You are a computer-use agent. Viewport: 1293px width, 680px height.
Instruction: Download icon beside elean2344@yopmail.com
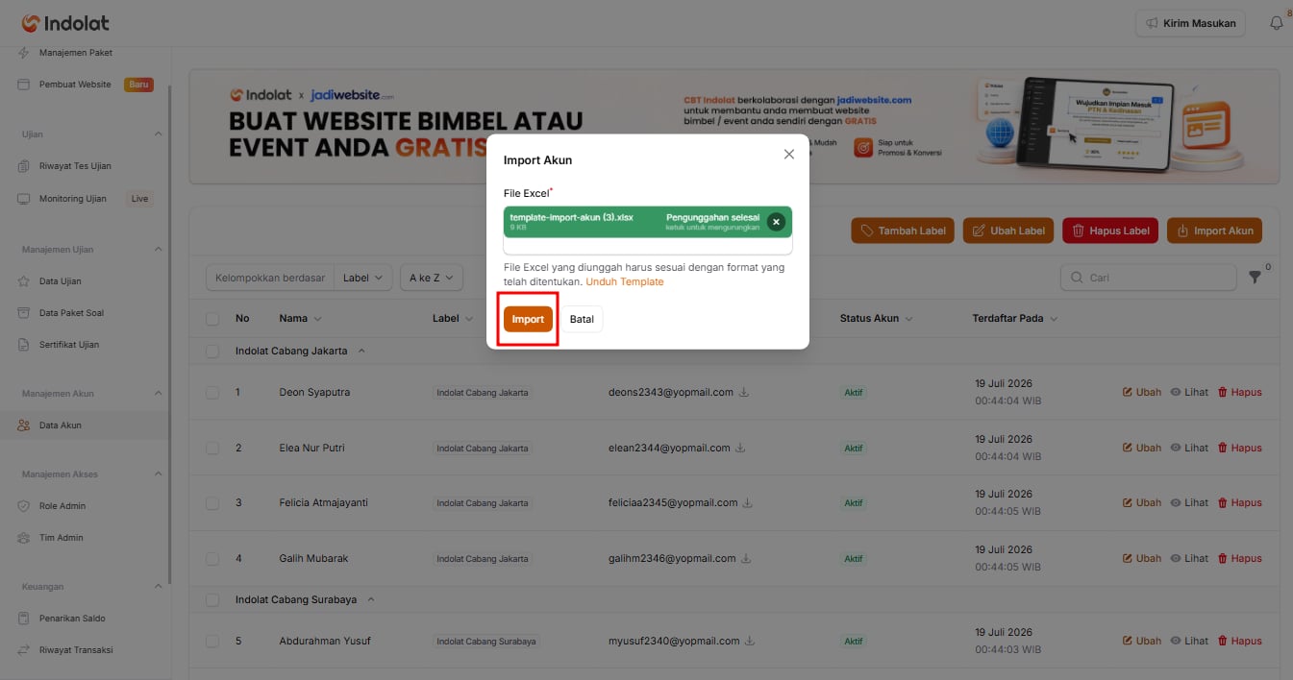(x=741, y=448)
